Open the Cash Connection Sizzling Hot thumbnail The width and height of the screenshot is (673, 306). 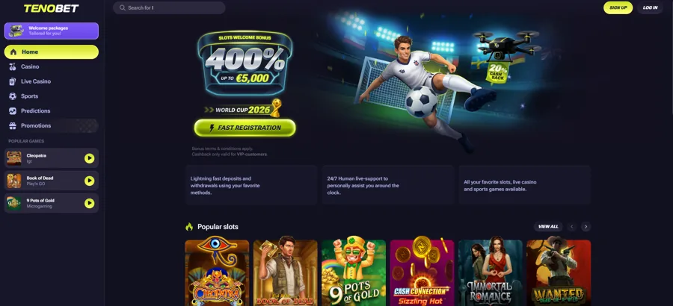point(422,272)
